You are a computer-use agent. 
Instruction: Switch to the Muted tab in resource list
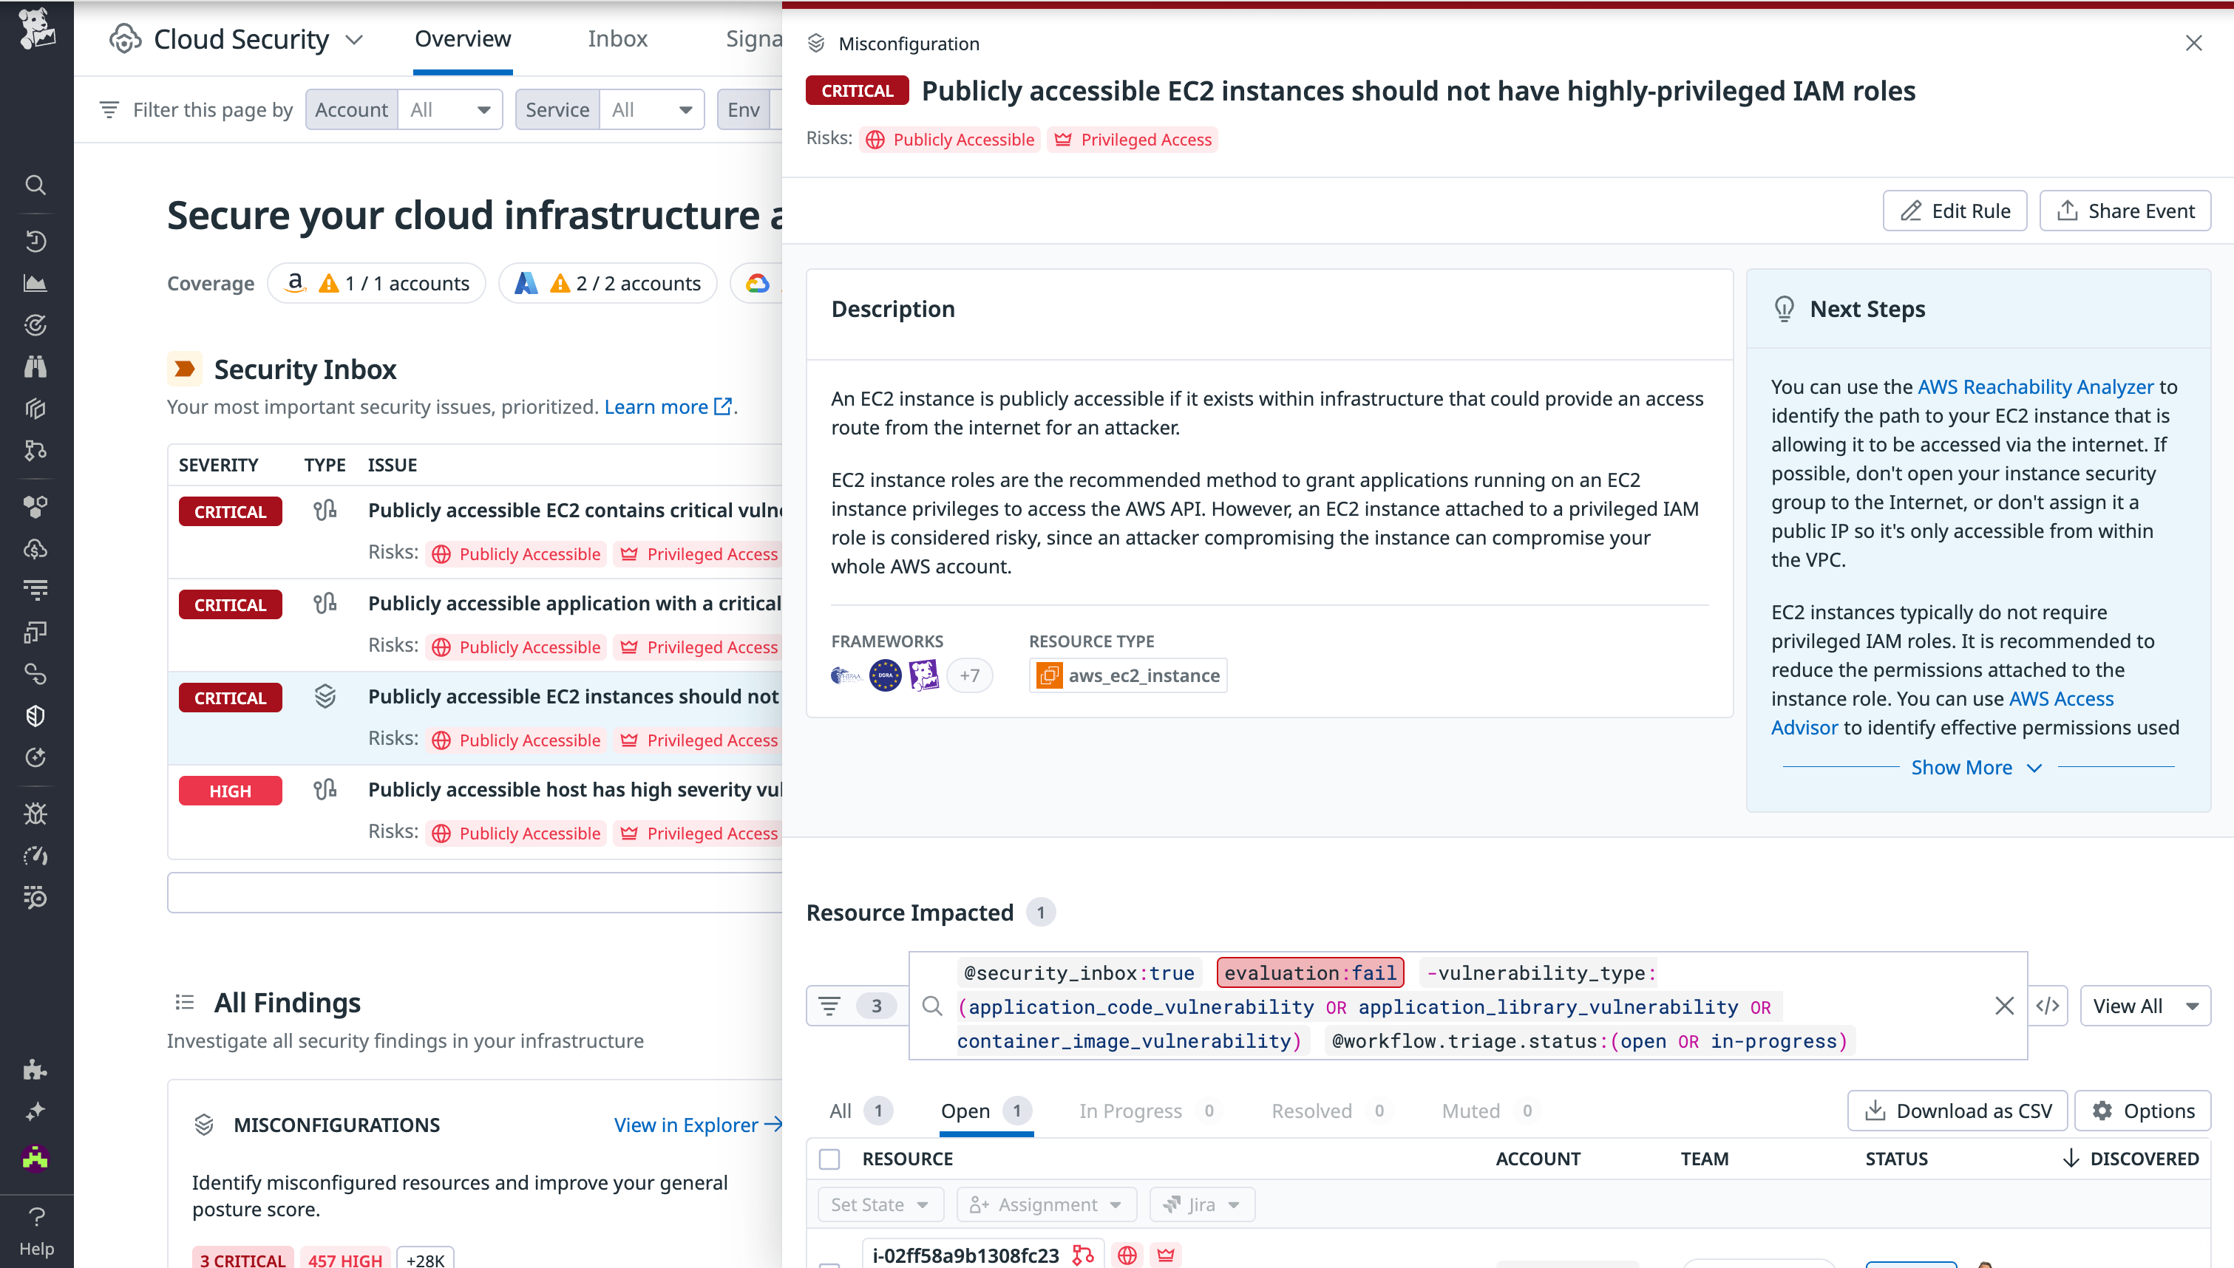(1471, 1111)
